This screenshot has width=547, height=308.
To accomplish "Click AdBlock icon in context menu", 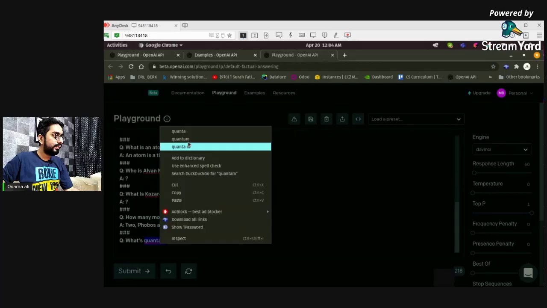I will click(x=165, y=211).
